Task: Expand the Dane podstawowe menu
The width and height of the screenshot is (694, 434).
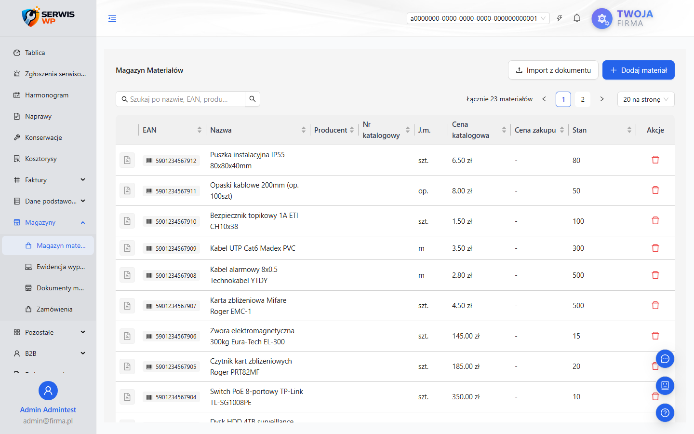Action: 48,201
